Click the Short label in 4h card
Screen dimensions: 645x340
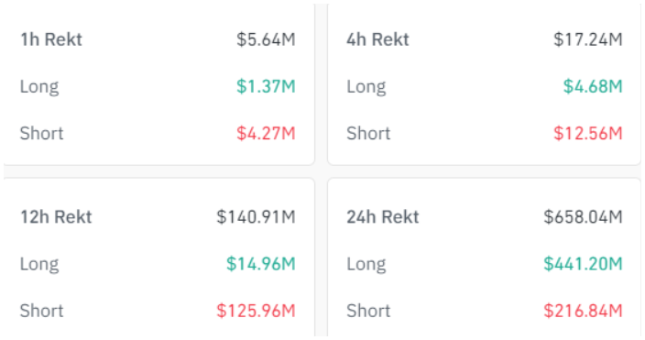click(368, 134)
